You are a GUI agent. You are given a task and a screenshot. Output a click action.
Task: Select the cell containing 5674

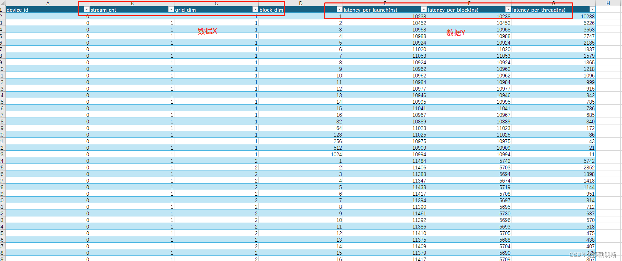pos(469,180)
